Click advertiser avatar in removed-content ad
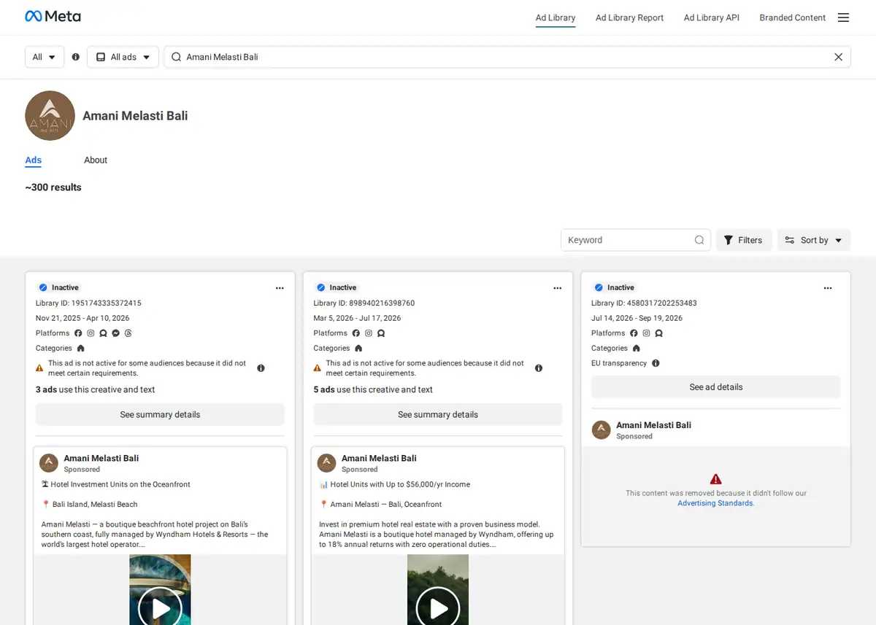Viewport: 876px width, 625px height. point(601,430)
